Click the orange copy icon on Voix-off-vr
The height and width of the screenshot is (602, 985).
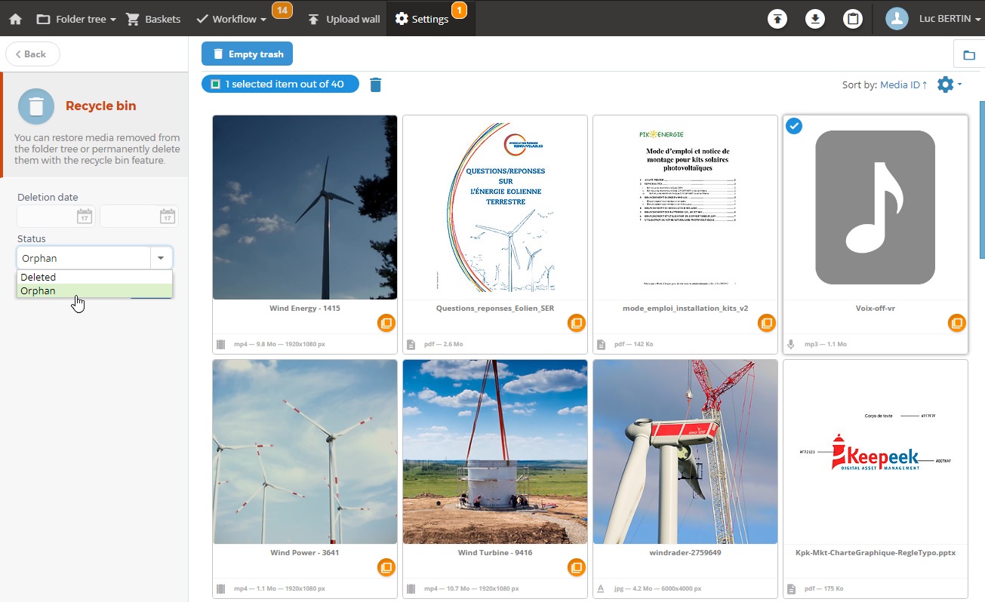tap(957, 323)
